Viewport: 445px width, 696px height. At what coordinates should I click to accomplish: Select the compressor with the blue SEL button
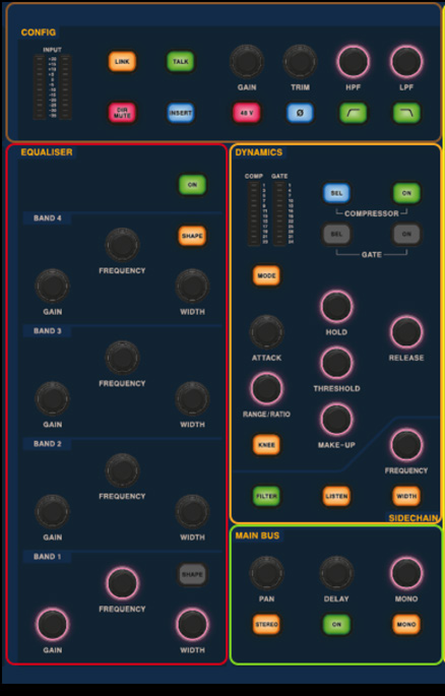(x=336, y=193)
